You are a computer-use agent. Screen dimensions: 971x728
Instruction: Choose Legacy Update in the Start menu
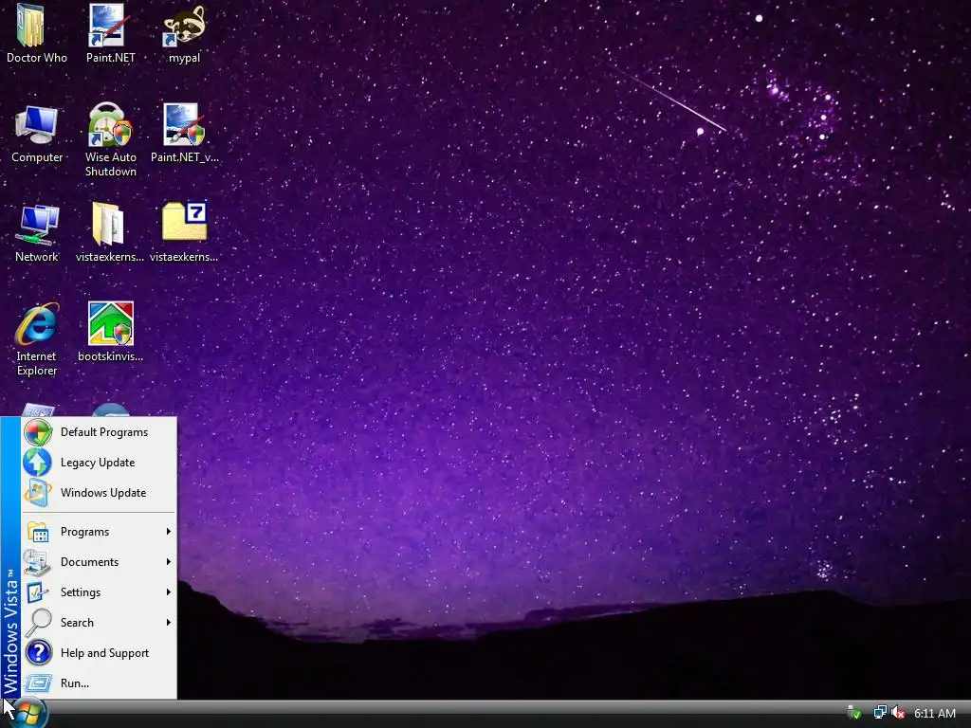coord(99,463)
